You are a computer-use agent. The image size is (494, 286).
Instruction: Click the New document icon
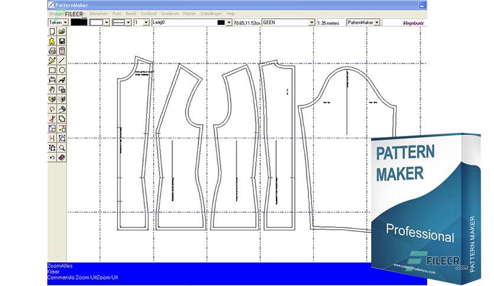pos(52,31)
